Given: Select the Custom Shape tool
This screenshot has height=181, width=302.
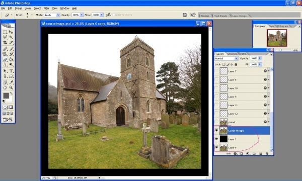Looking at the screenshot, I should coord(11,76).
